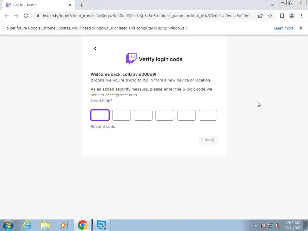Open Windows Explorer from the taskbar
The width and height of the screenshot is (308, 231).
pos(45,225)
